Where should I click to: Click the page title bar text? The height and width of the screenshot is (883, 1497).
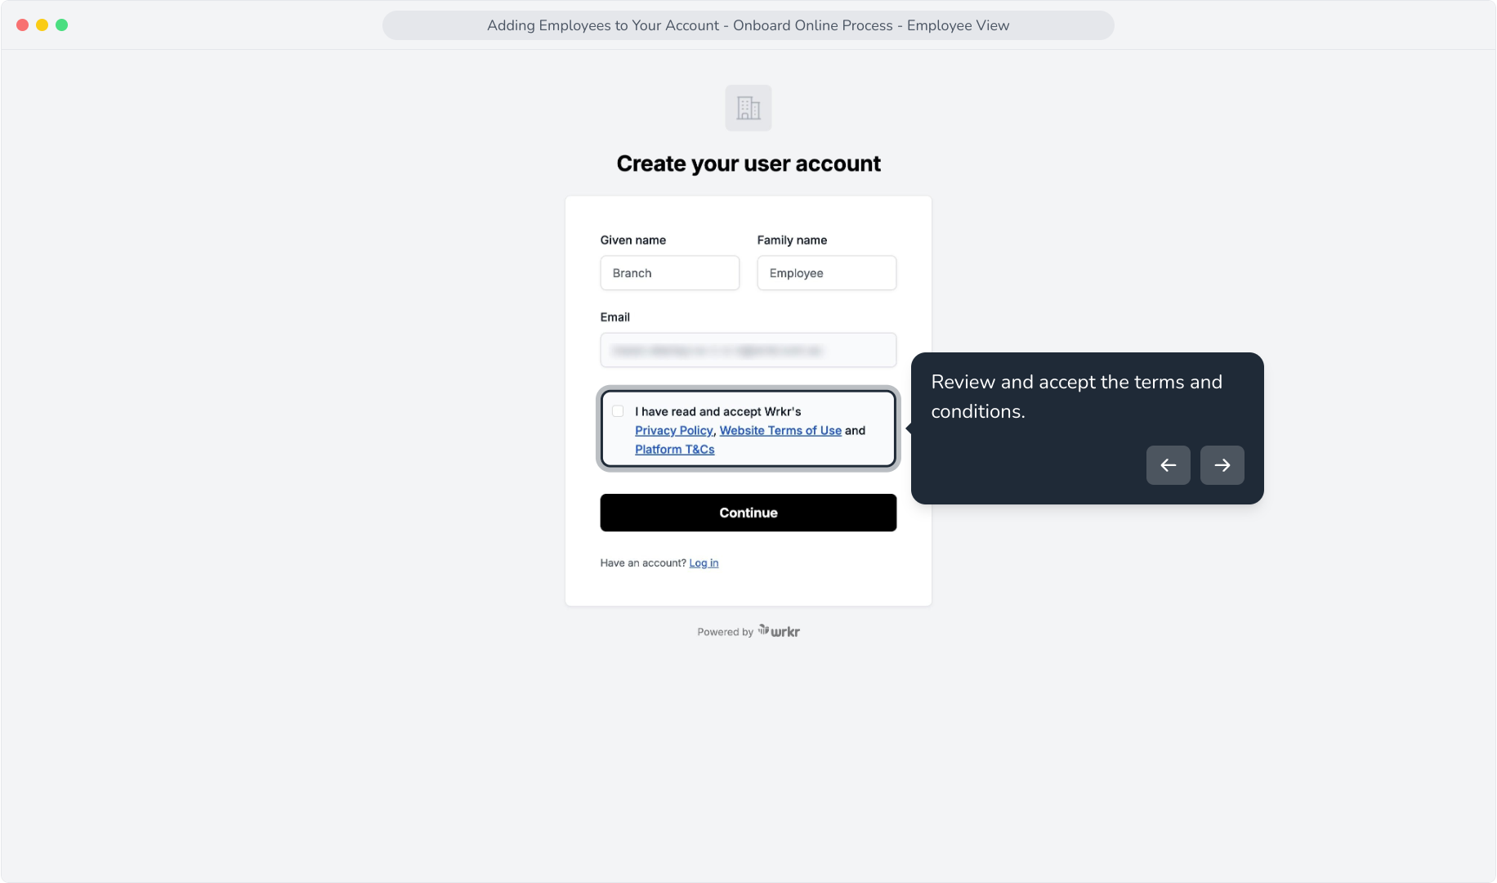tap(748, 25)
